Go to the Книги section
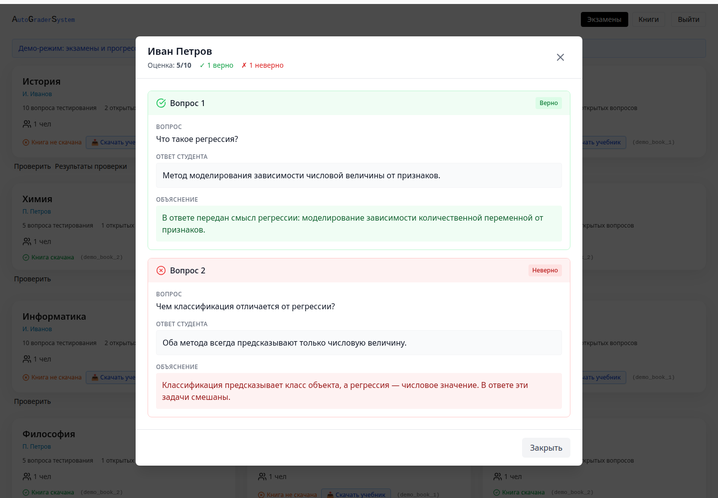This screenshot has height=498, width=718. pos(649,19)
